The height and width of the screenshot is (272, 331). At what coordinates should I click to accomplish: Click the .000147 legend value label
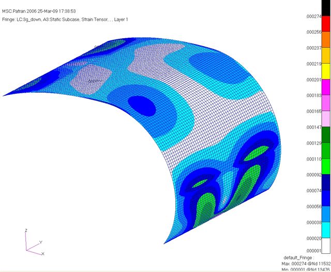coord(314,127)
